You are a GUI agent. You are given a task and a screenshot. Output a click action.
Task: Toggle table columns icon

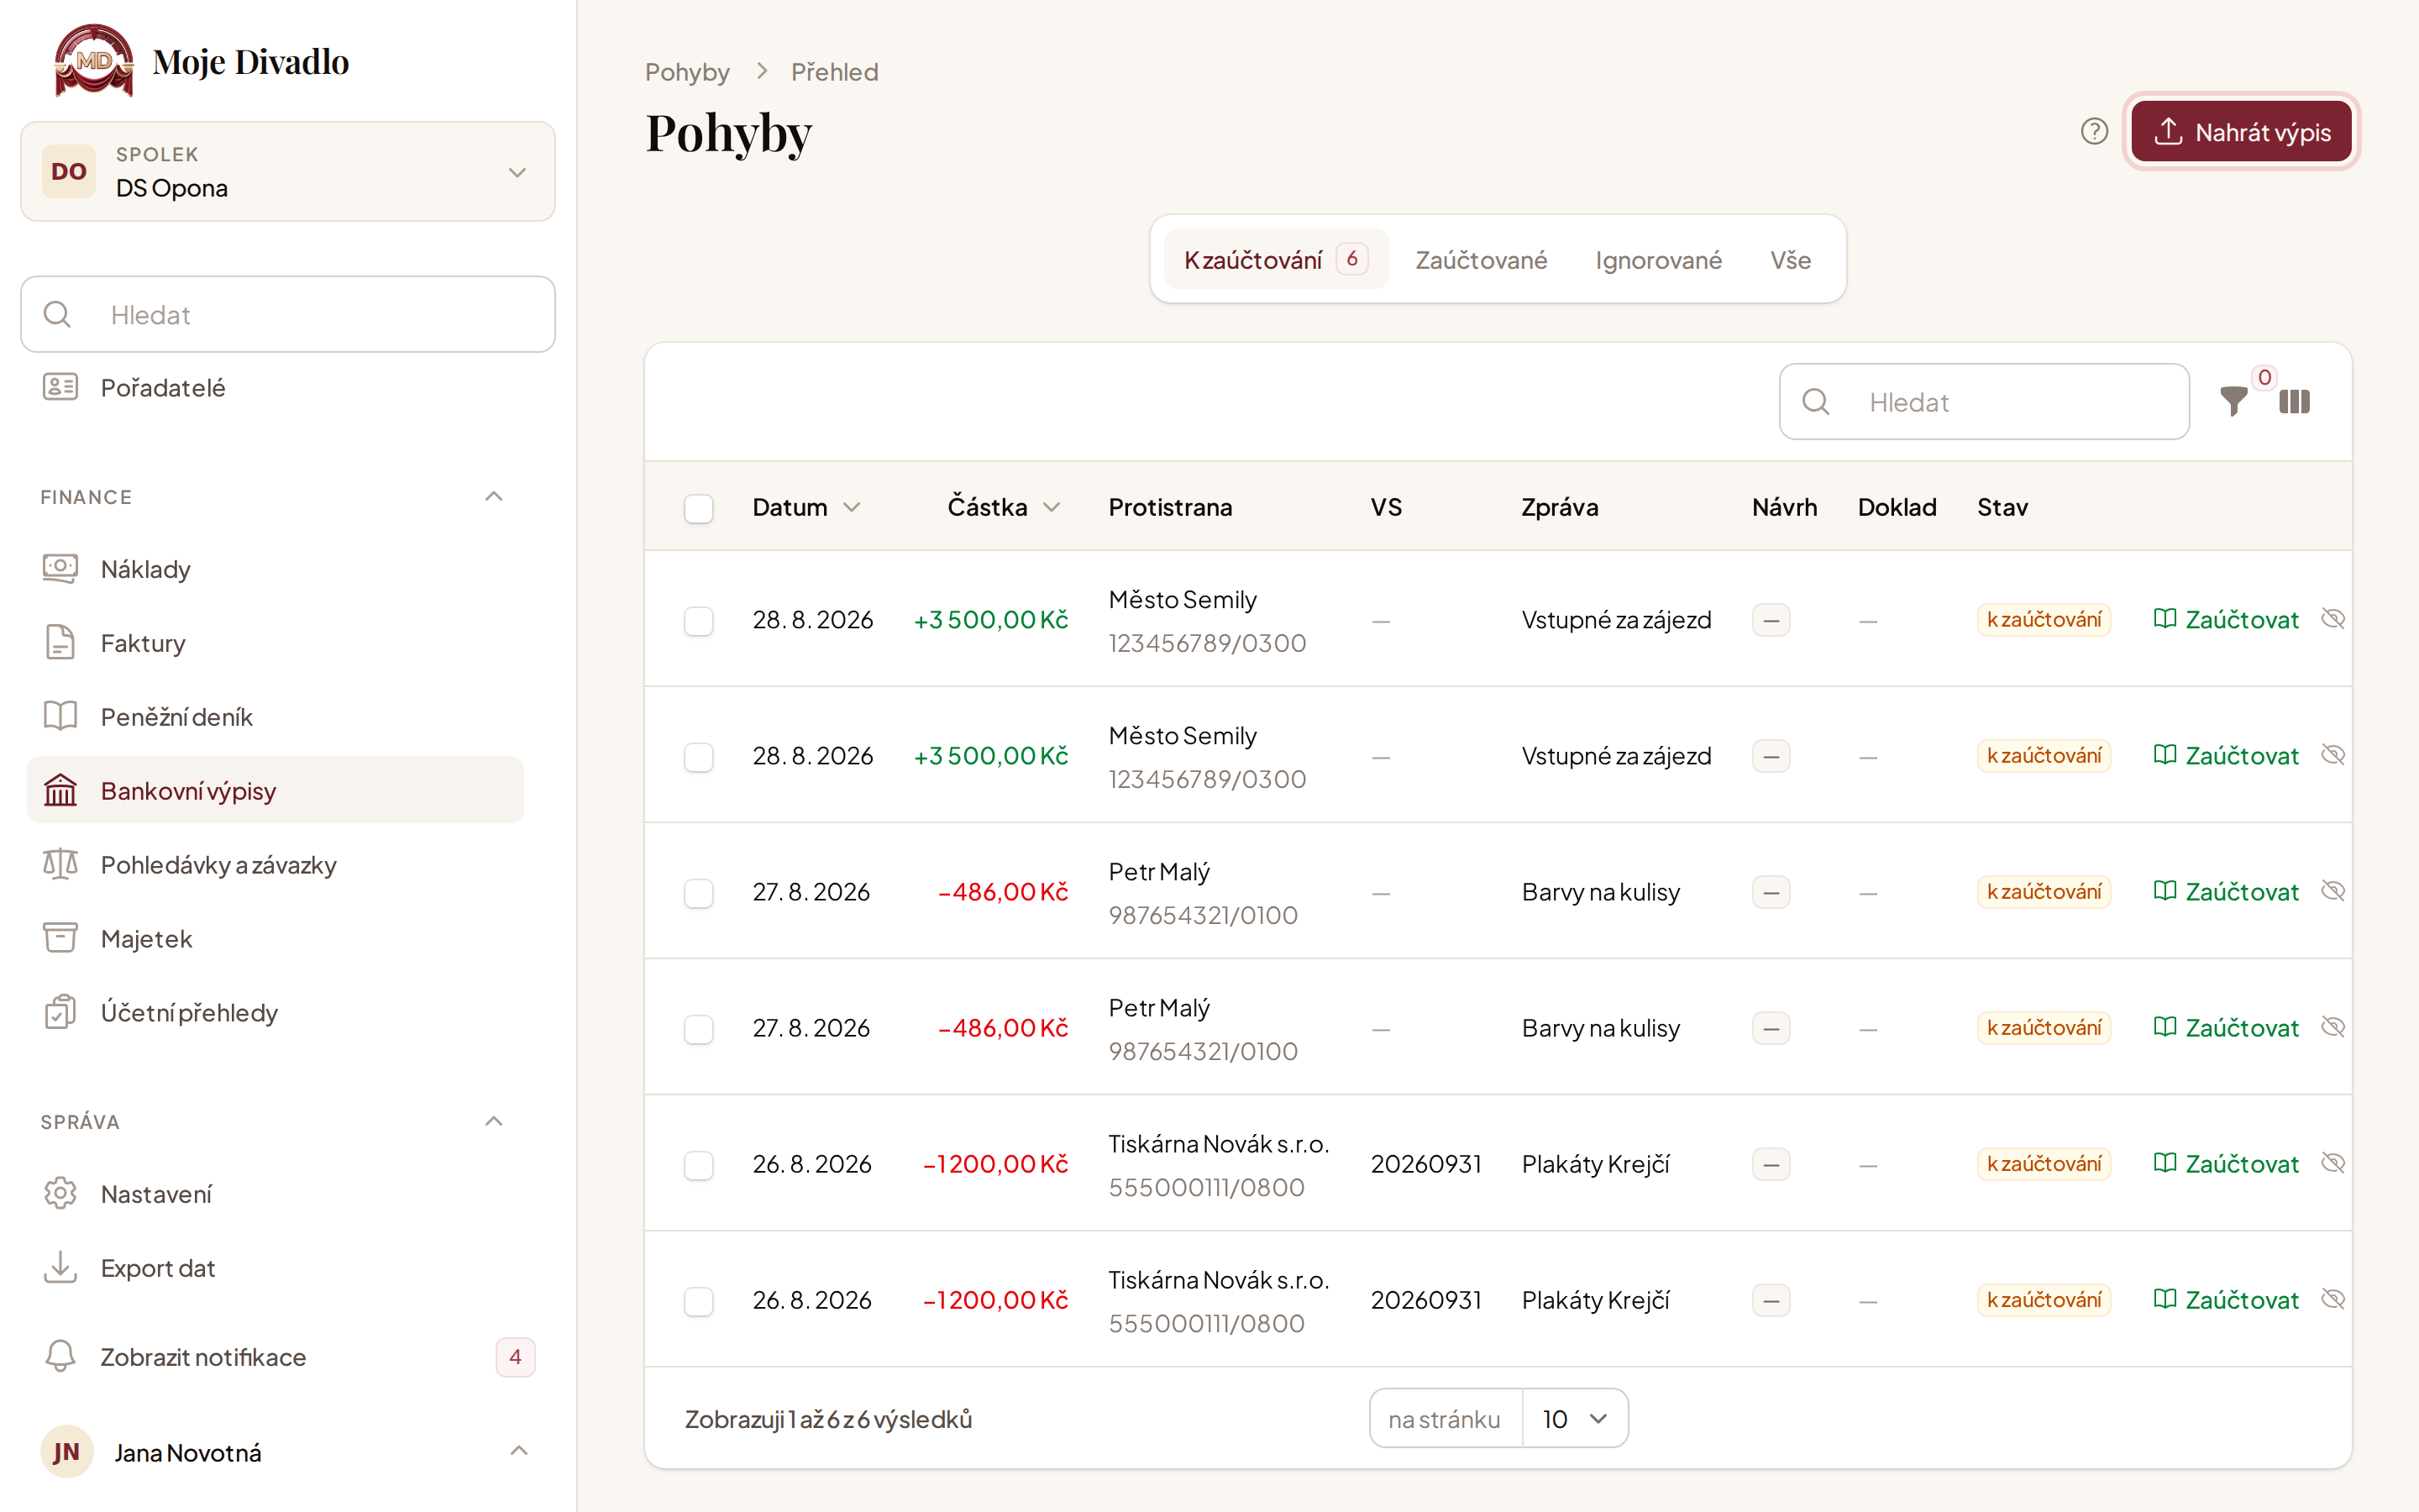point(2295,402)
